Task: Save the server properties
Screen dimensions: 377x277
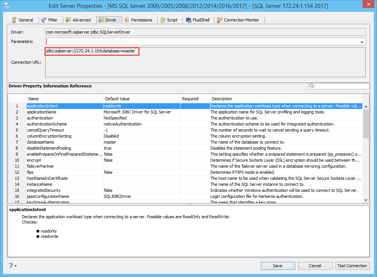Action: point(278,266)
